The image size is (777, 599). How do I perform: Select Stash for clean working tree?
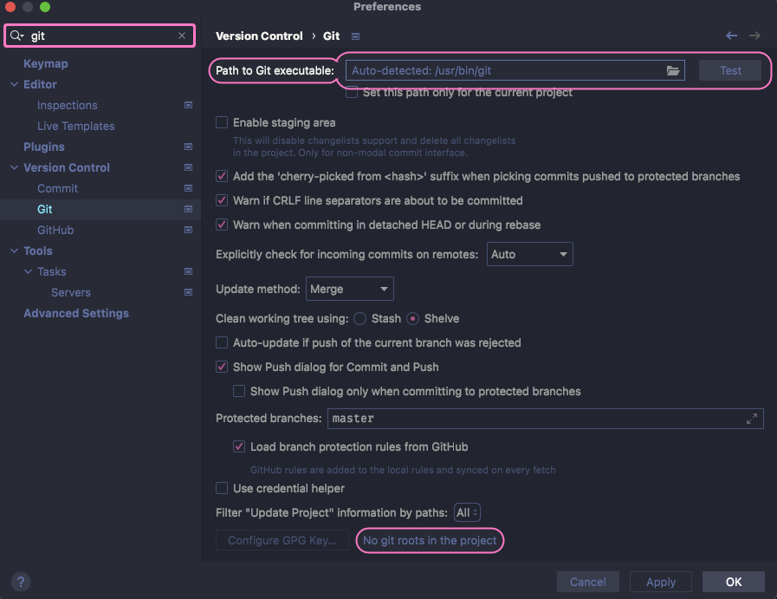click(359, 318)
